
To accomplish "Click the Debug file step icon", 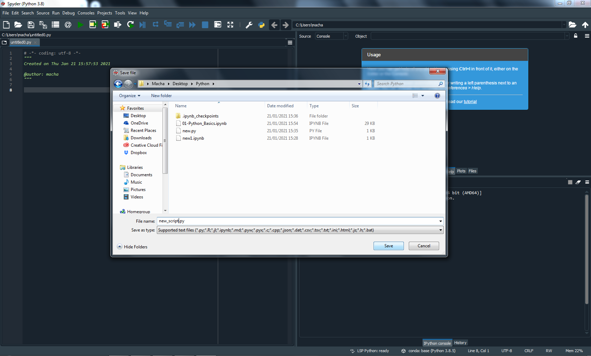I will pyautogui.click(x=142, y=25).
